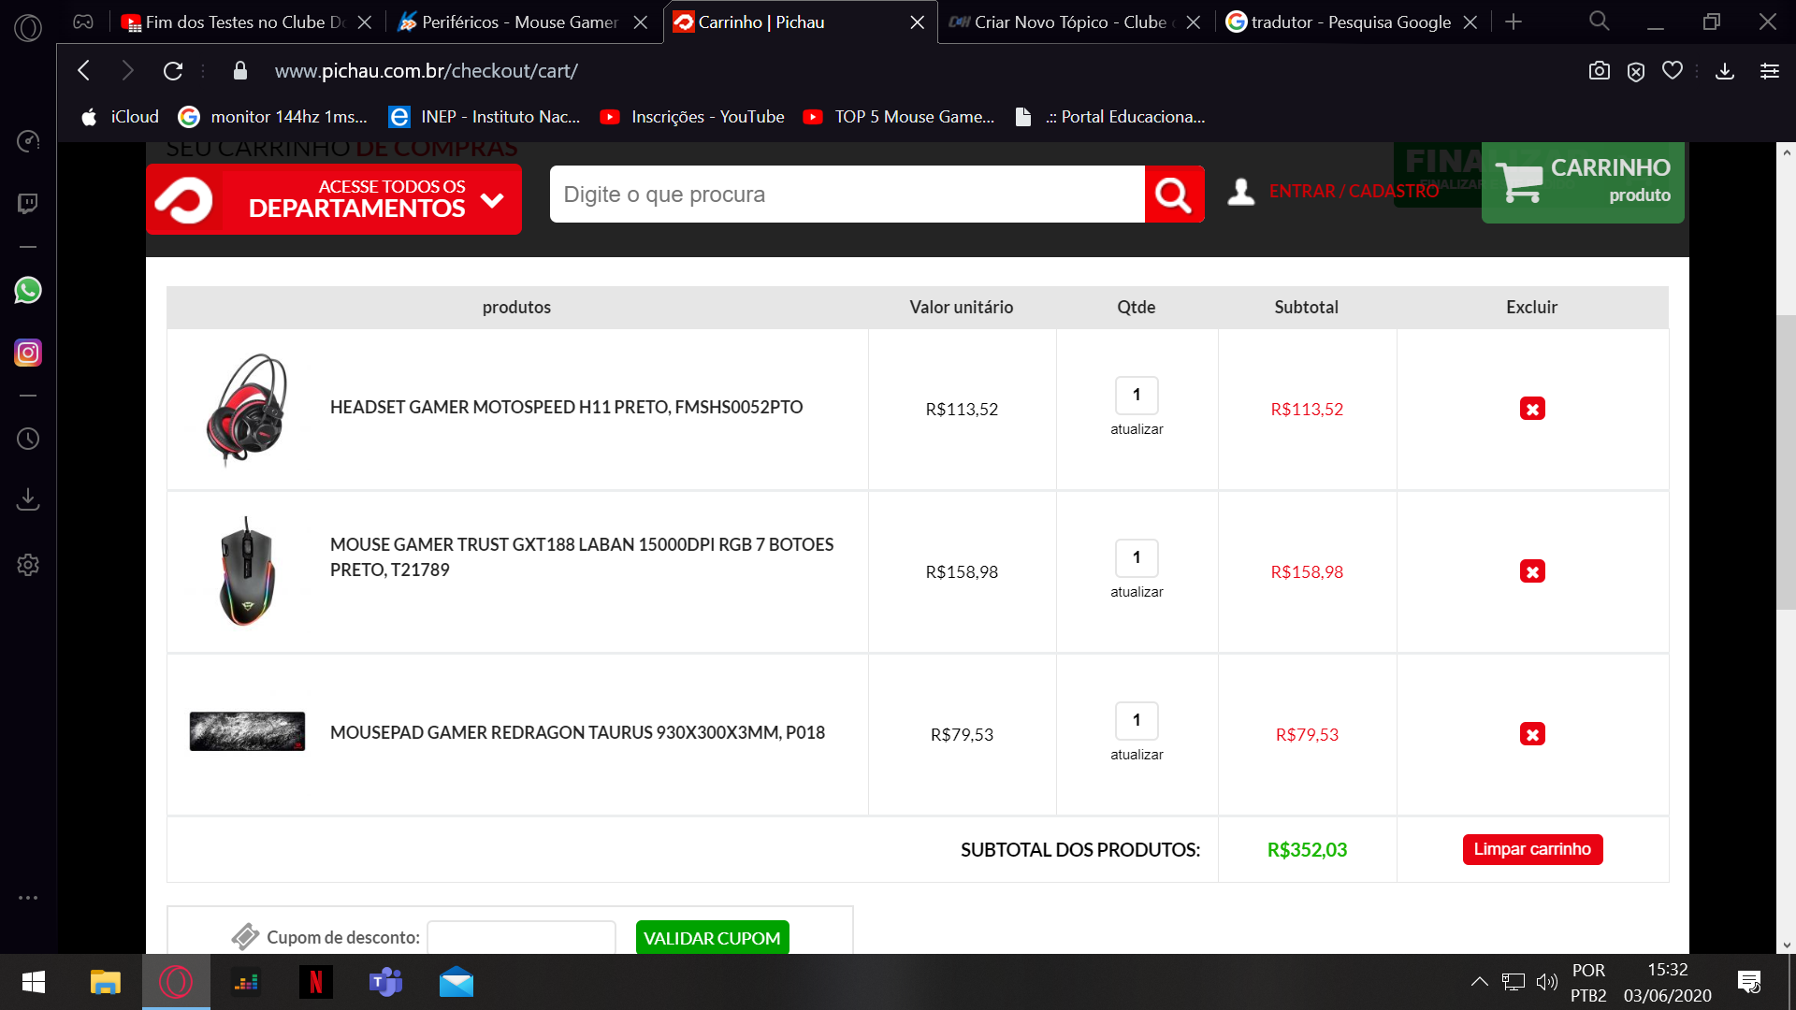Focus the Digite o que procura field
Screen dimensions: 1796x1010
click(x=847, y=195)
